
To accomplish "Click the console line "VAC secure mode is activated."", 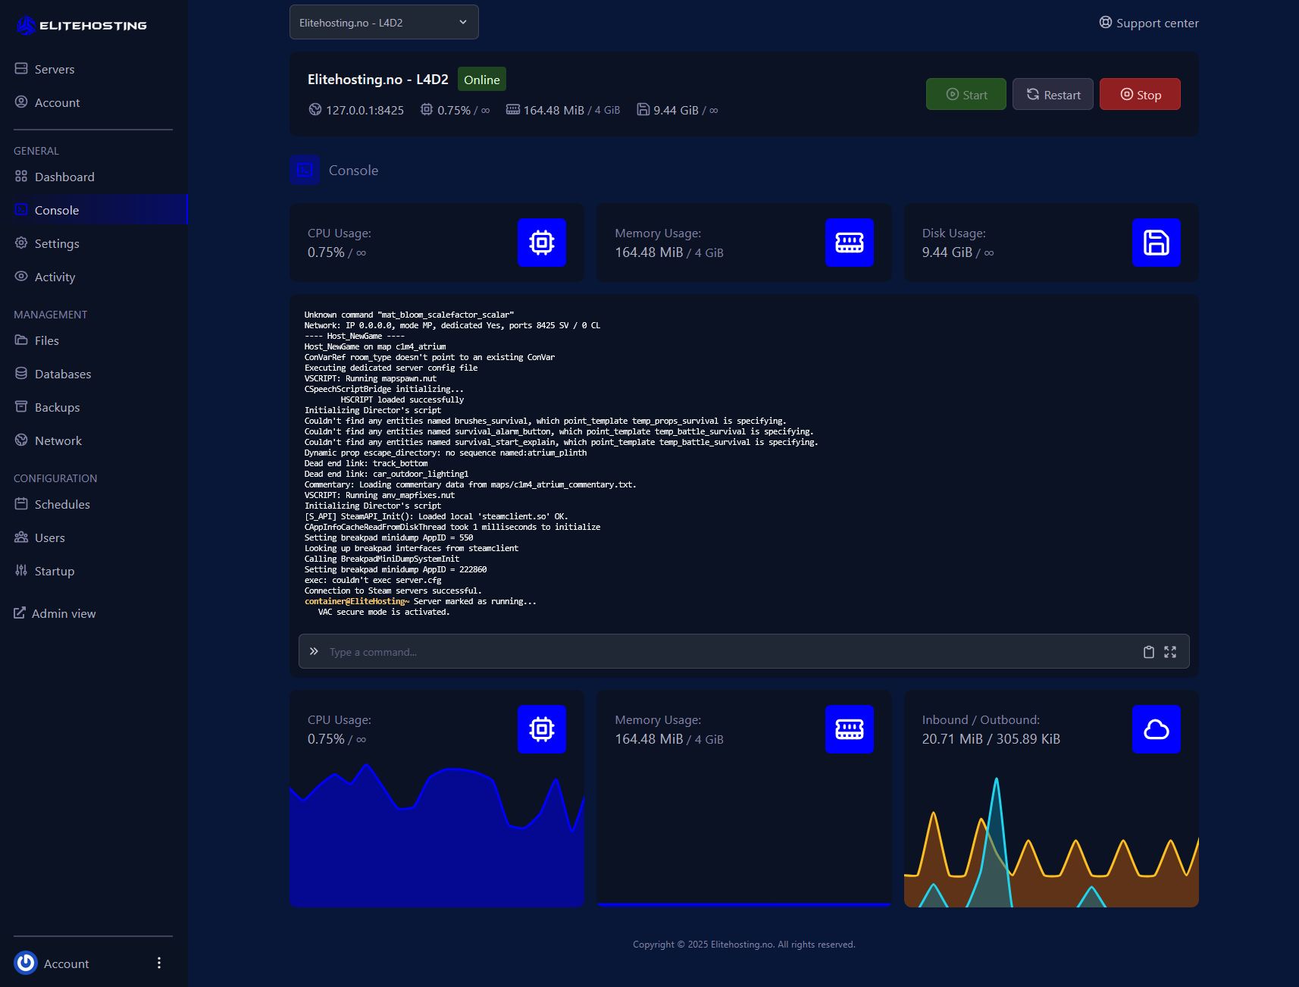I will tap(383, 612).
